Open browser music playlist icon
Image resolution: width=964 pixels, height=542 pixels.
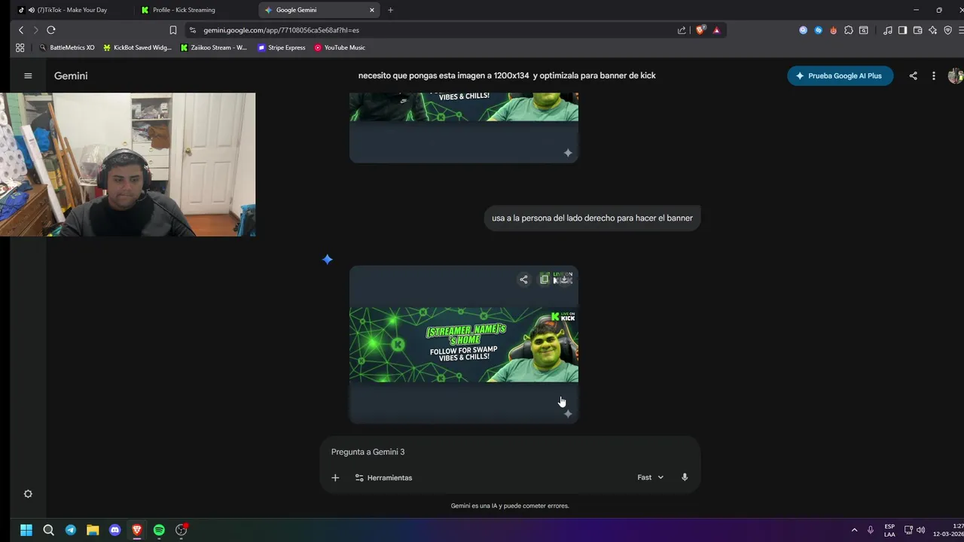(x=887, y=30)
